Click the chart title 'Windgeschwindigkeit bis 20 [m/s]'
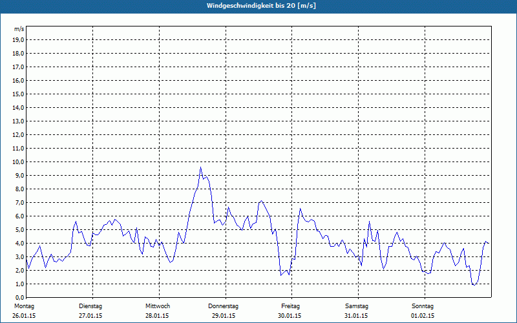Viewport: 517px width, 323px height. click(261, 6)
